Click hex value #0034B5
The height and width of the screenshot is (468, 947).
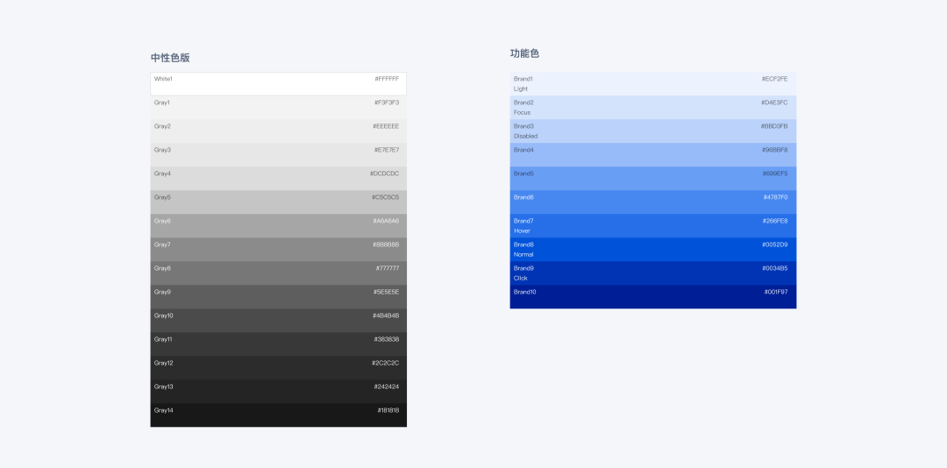click(775, 268)
